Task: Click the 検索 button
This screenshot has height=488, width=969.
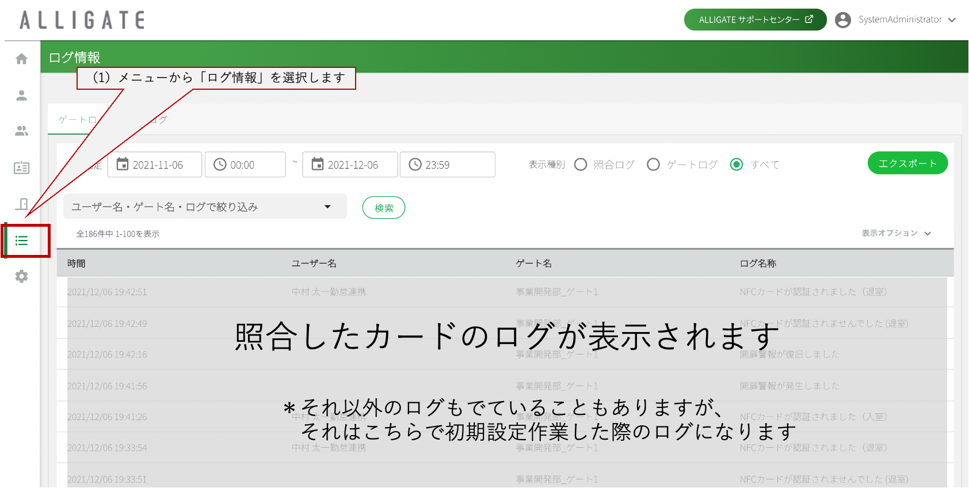Action: 384,208
